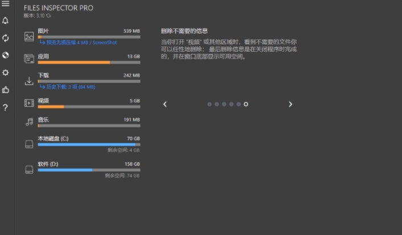Viewport: 402px width, 235px height.
Task: Click the orange usage bar under 应用
Action: (73, 62)
